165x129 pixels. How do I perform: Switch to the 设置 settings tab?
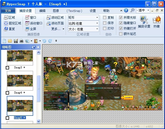(x=93, y=11)
